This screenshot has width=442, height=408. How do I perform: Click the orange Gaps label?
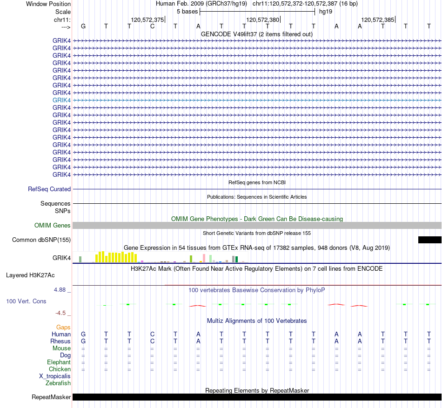[x=63, y=327]
